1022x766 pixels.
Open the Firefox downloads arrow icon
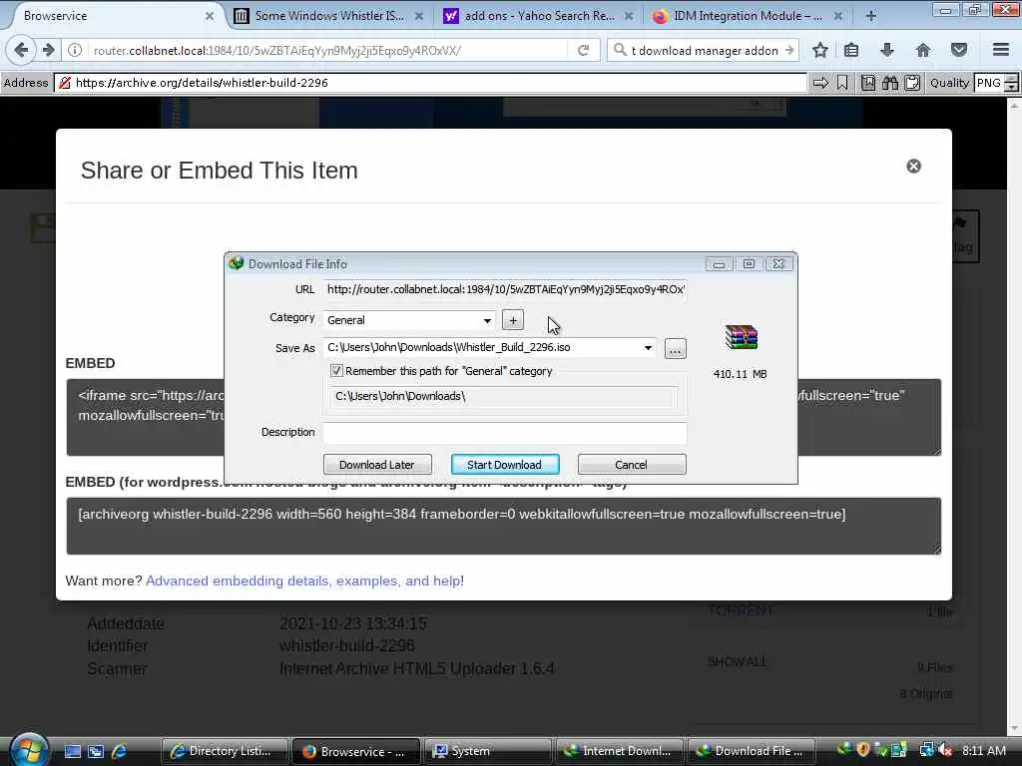pos(887,50)
